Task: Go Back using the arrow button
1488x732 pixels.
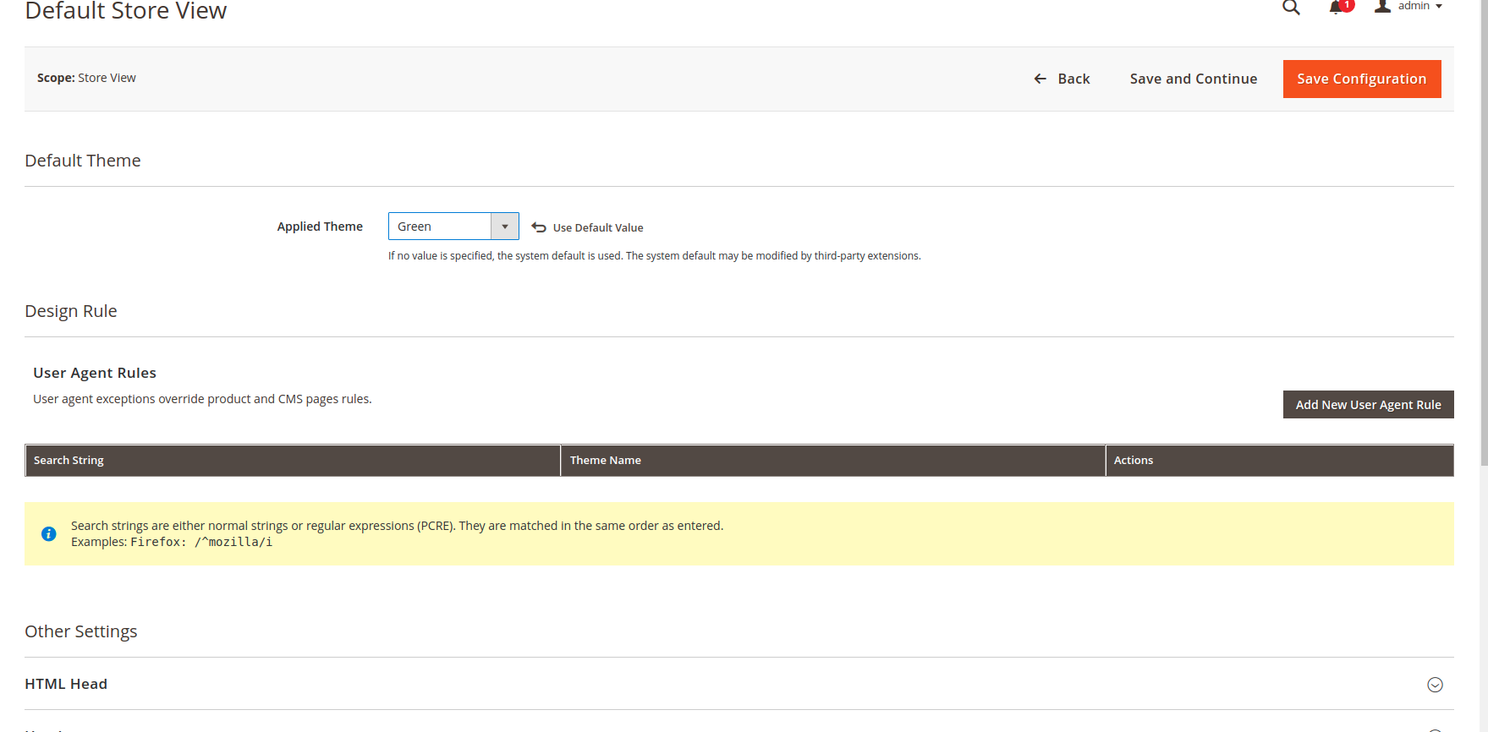Action: [1062, 79]
